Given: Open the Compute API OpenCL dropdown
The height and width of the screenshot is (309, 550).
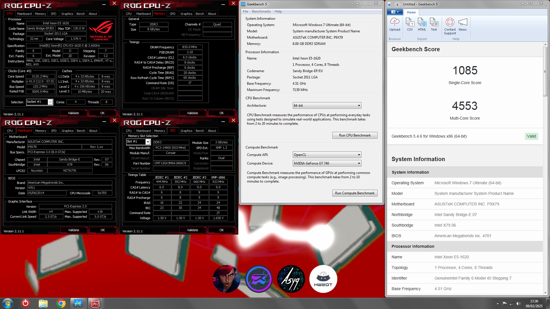Looking at the screenshot, I should [327, 155].
